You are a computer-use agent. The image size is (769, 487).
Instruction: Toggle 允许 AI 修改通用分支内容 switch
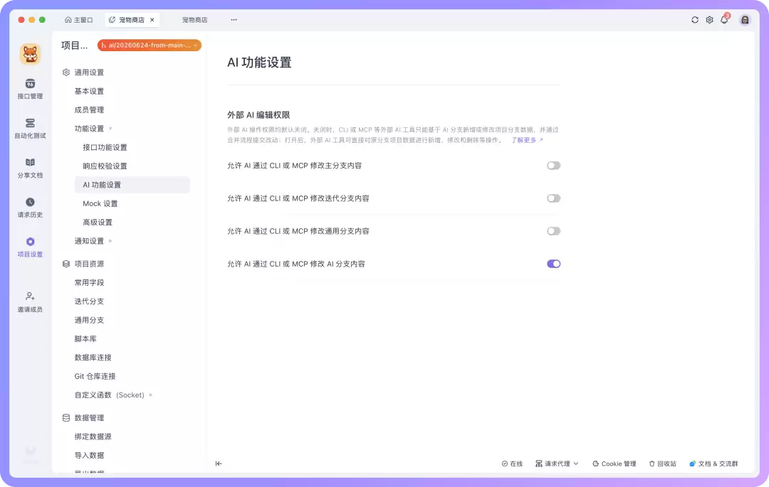point(554,231)
